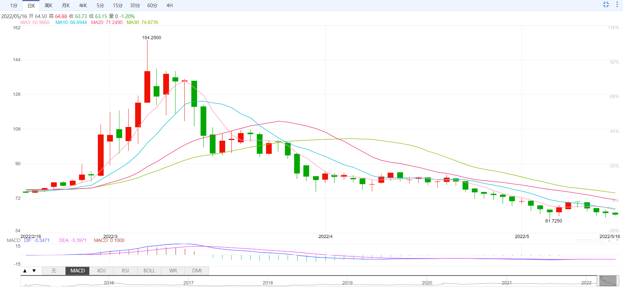
Task: Switch indicator to BOLL
Action: point(149,271)
